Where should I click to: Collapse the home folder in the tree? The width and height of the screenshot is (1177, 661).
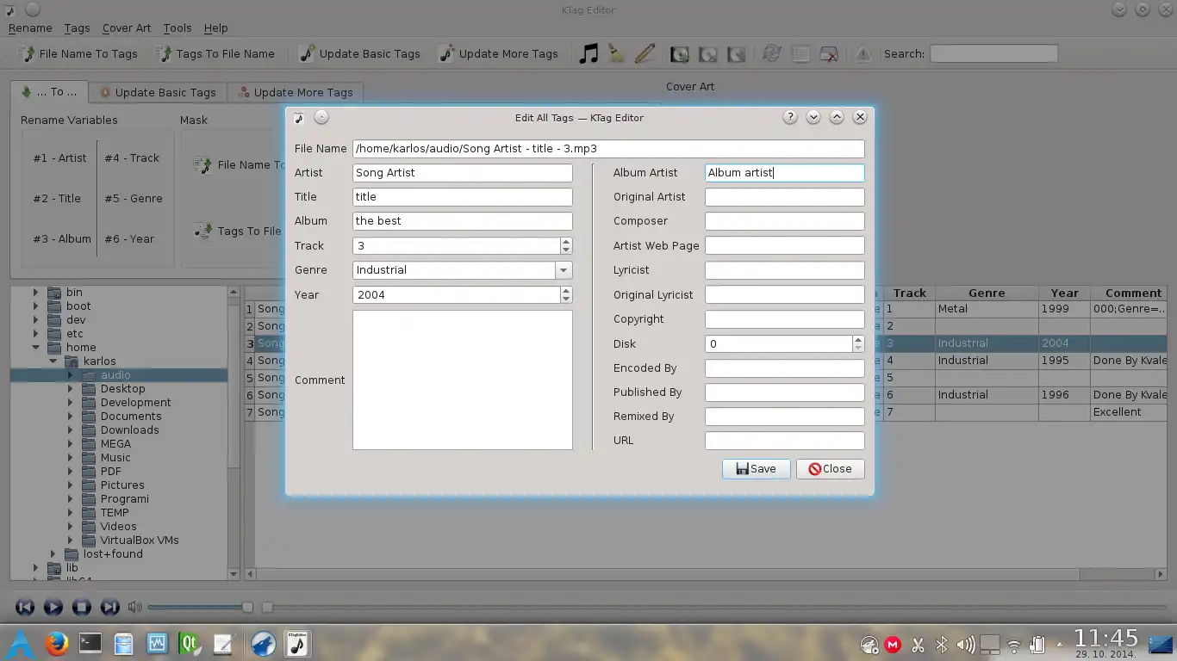(x=35, y=348)
